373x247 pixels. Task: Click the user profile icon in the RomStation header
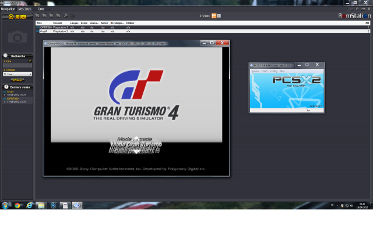369,9
